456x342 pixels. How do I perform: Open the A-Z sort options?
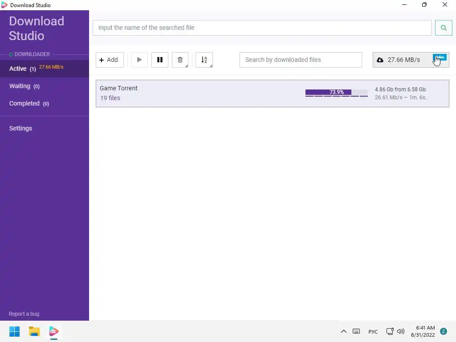tap(204, 60)
